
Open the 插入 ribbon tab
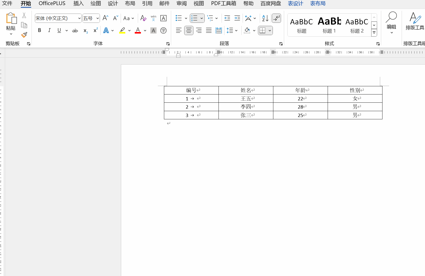coord(78,4)
